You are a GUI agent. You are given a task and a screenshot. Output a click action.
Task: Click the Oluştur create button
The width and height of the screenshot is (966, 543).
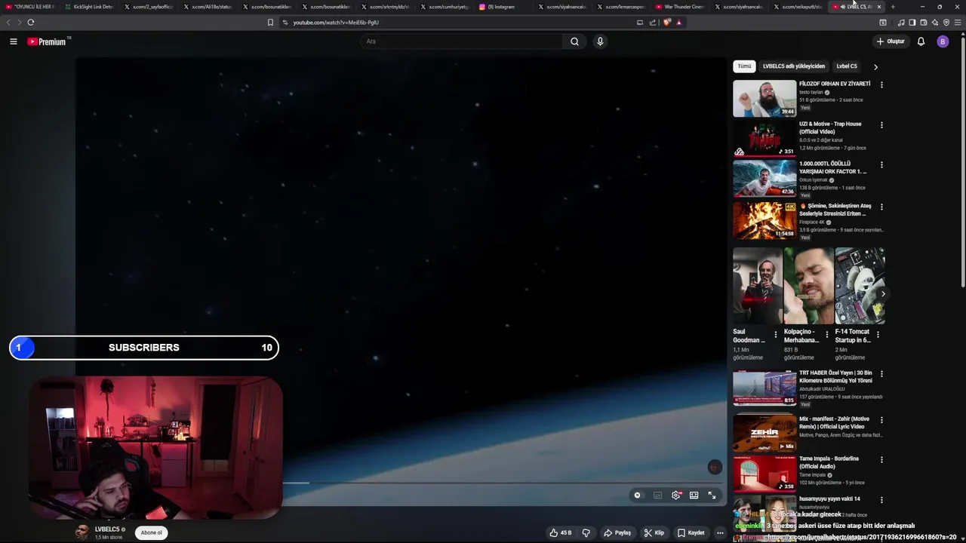point(891,41)
